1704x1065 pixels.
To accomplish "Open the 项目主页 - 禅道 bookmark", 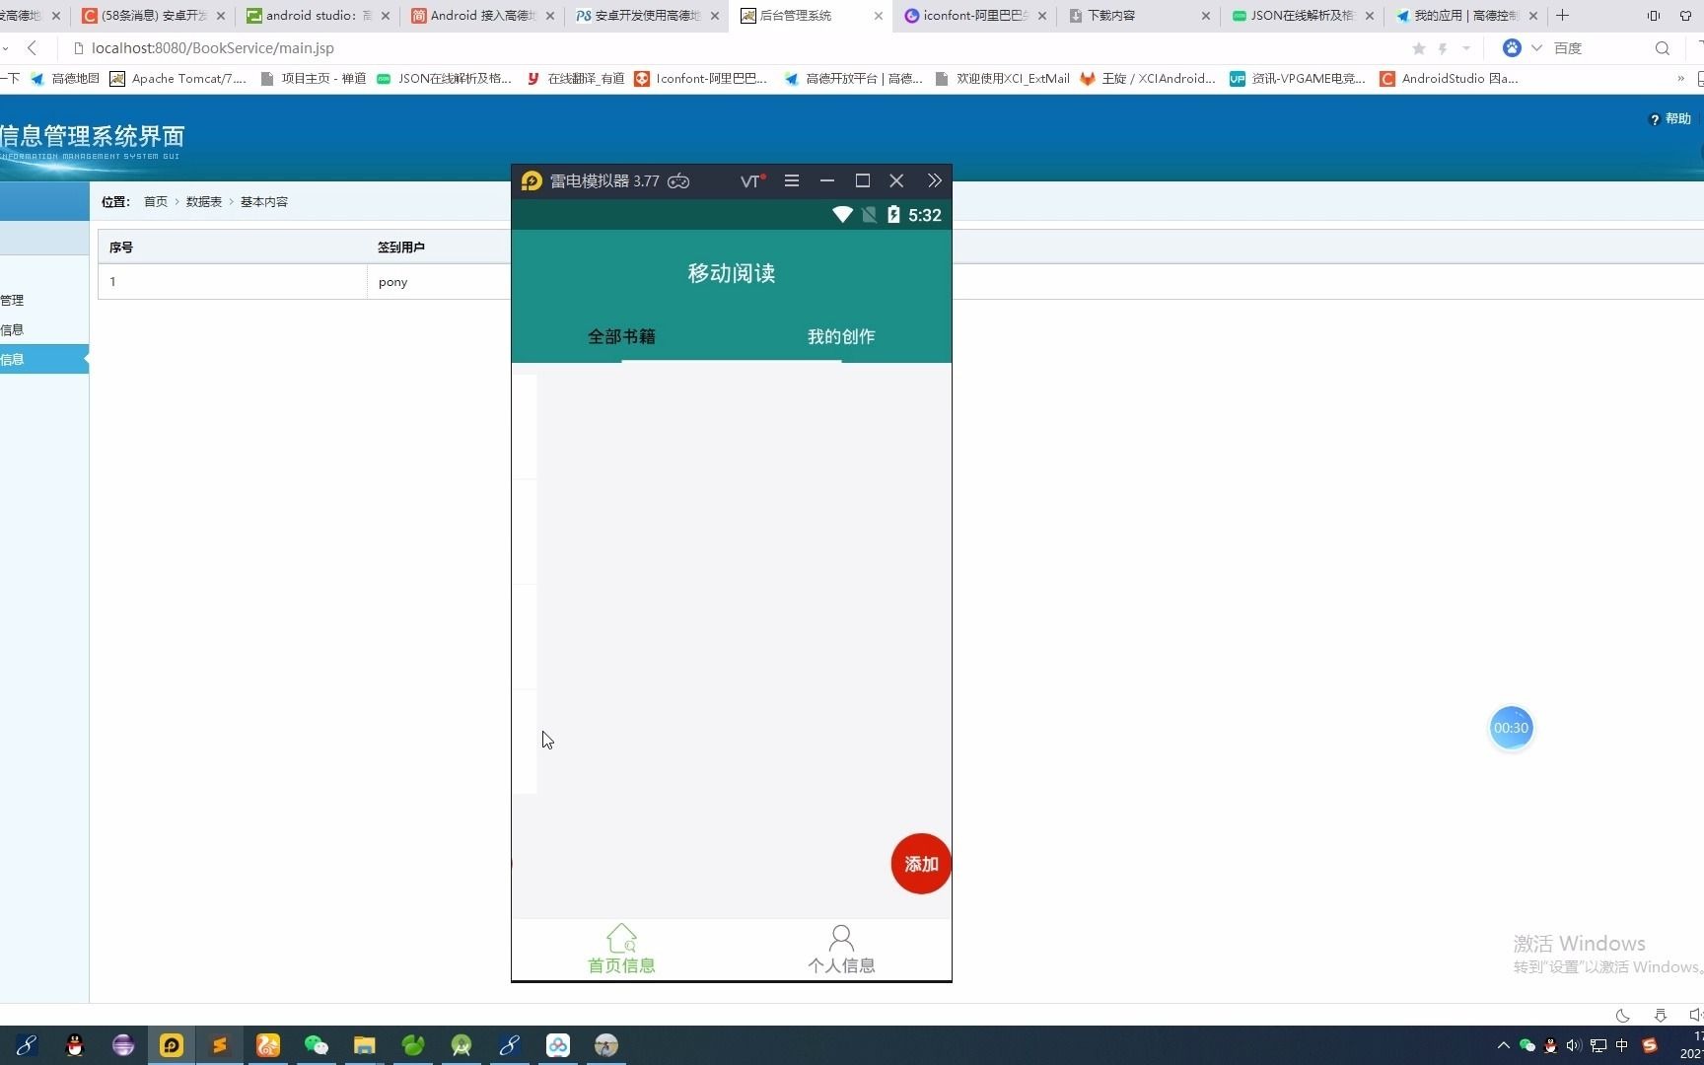I will (x=313, y=79).
